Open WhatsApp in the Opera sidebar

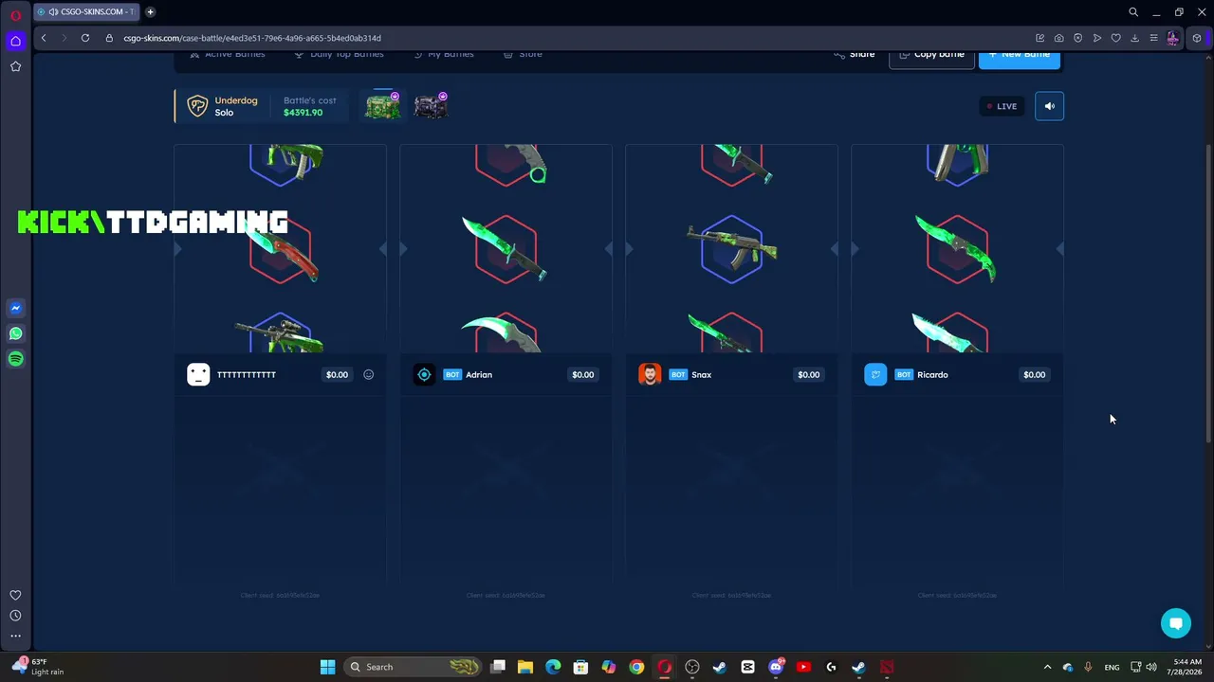click(x=15, y=333)
